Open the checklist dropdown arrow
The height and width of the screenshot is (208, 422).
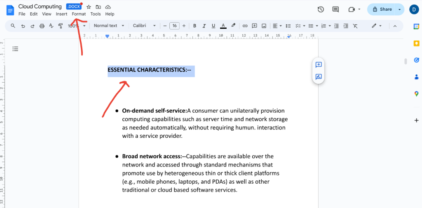(304, 26)
